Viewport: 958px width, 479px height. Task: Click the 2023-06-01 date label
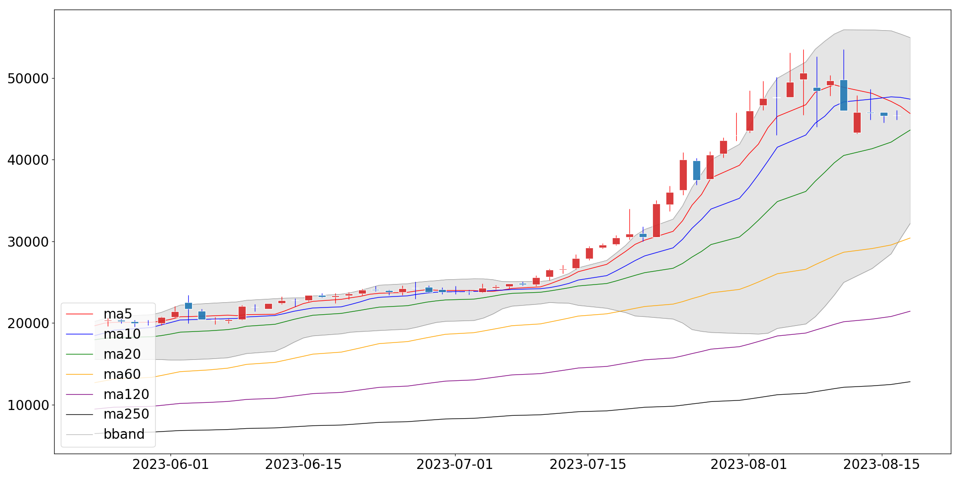point(171,465)
